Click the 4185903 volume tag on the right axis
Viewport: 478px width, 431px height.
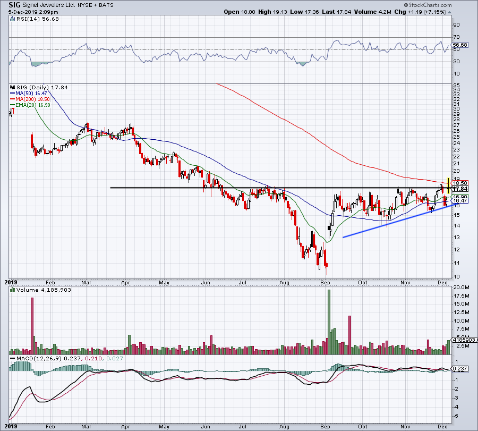(x=464, y=340)
